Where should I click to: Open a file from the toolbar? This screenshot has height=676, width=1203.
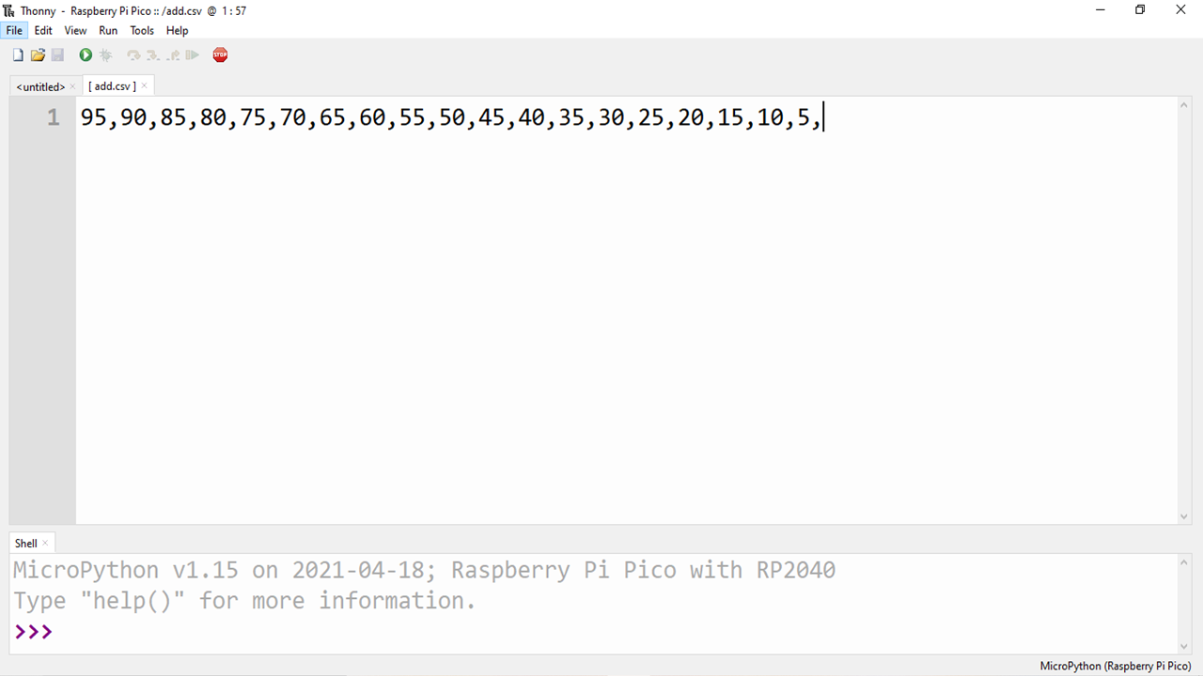pos(38,54)
